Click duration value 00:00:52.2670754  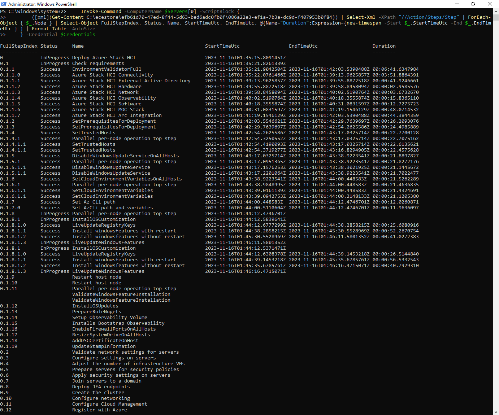[x=396, y=231]
